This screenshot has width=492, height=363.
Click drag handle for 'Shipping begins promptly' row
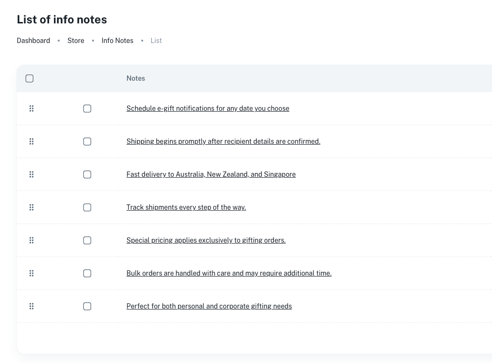pos(31,141)
